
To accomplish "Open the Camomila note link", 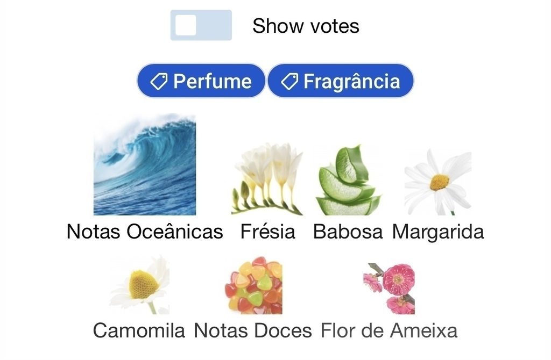I will click(x=139, y=330).
